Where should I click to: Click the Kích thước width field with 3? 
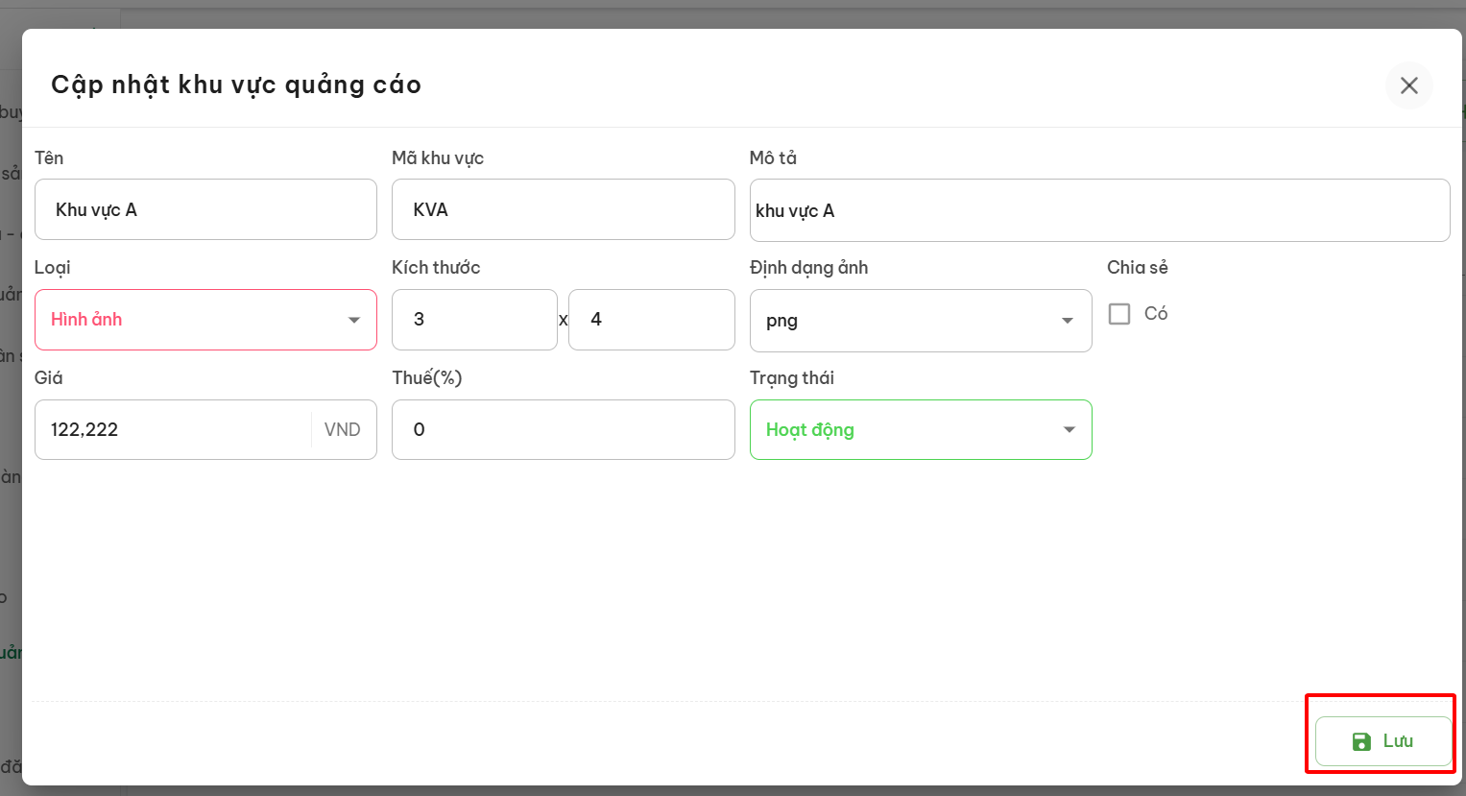tap(474, 320)
